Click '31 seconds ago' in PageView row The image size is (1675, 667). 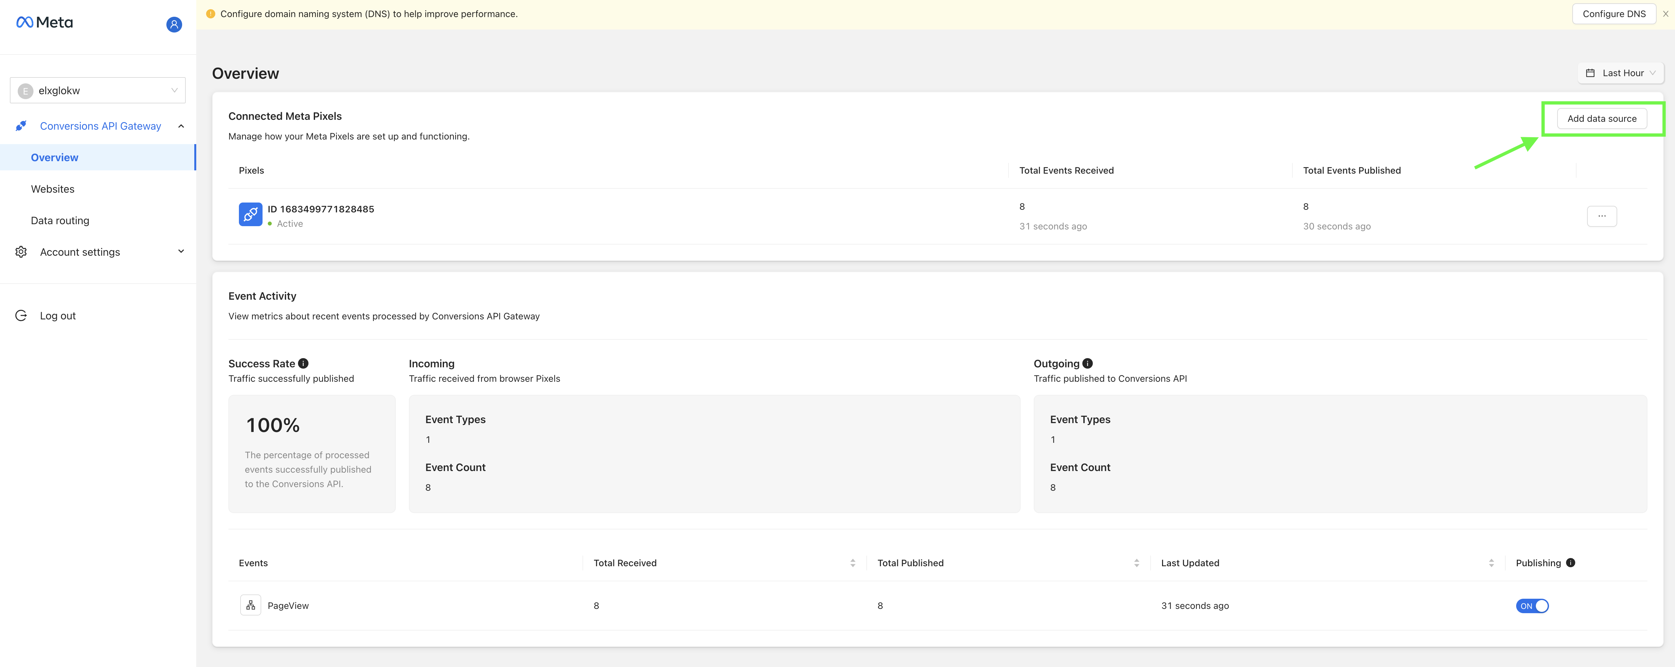[1195, 606]
